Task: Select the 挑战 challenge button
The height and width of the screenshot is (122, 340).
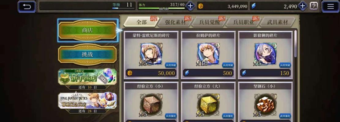Action: point(88,55)
